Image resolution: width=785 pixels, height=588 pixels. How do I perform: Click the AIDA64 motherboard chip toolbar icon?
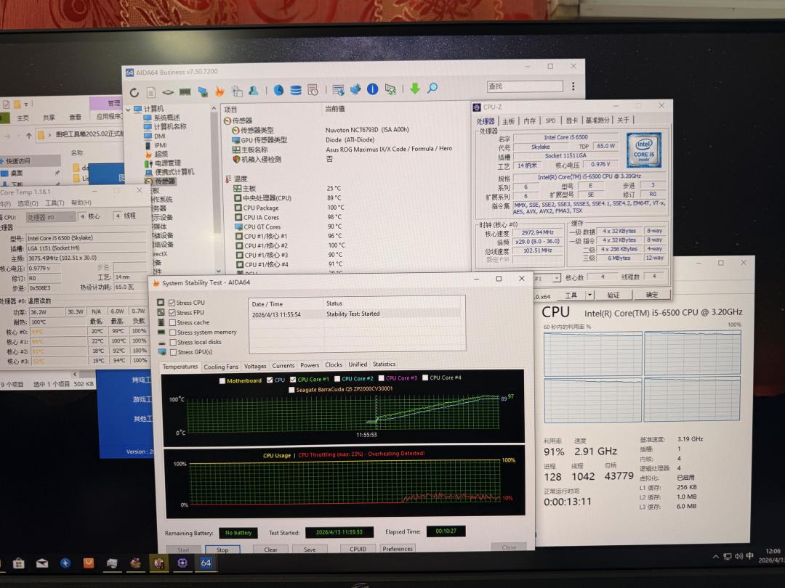click(x=168, y=92)
